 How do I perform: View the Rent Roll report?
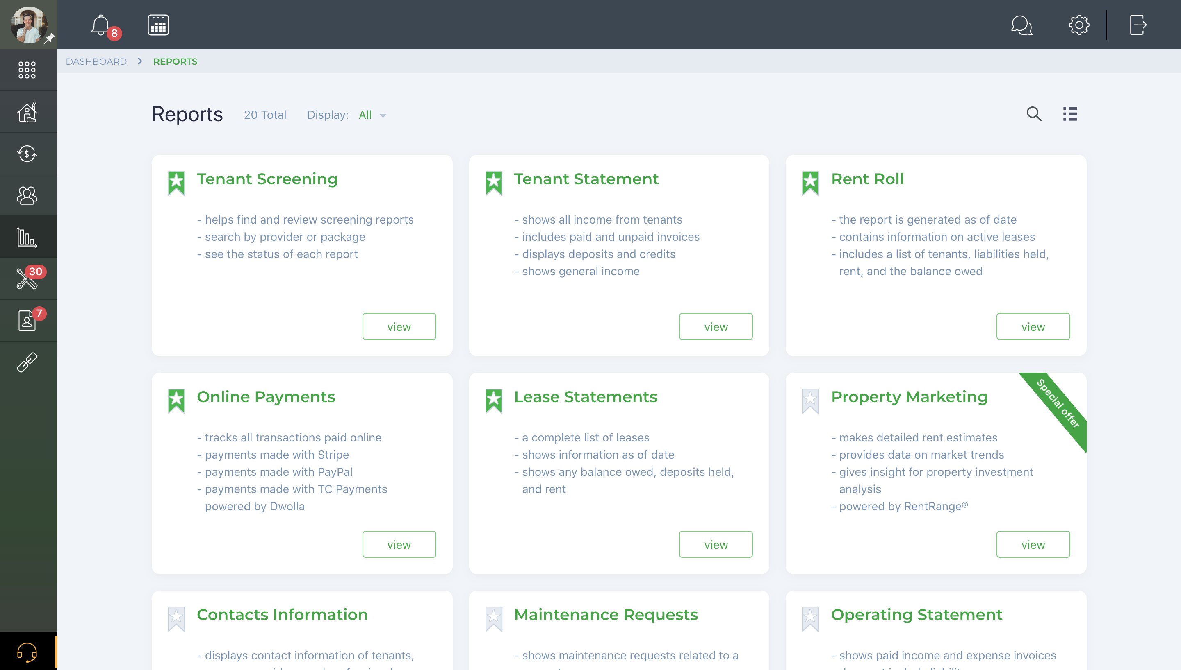tap(1033, 327)
